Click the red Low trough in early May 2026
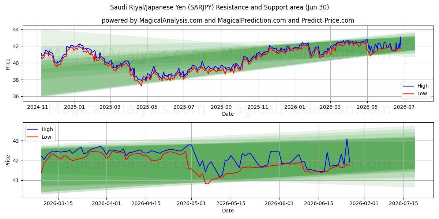439x219 pixels. coord(208,184)
